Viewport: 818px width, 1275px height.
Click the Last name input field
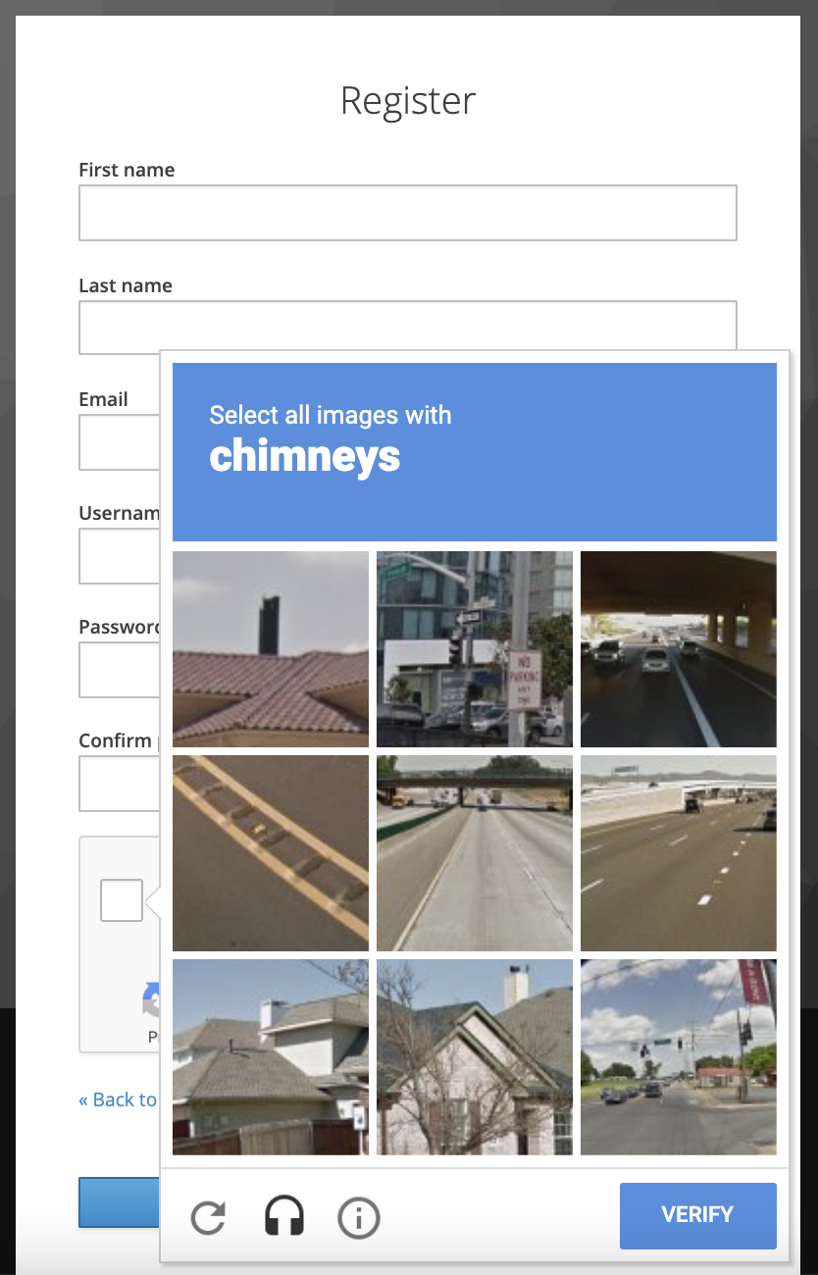click(x=408, y=327)
